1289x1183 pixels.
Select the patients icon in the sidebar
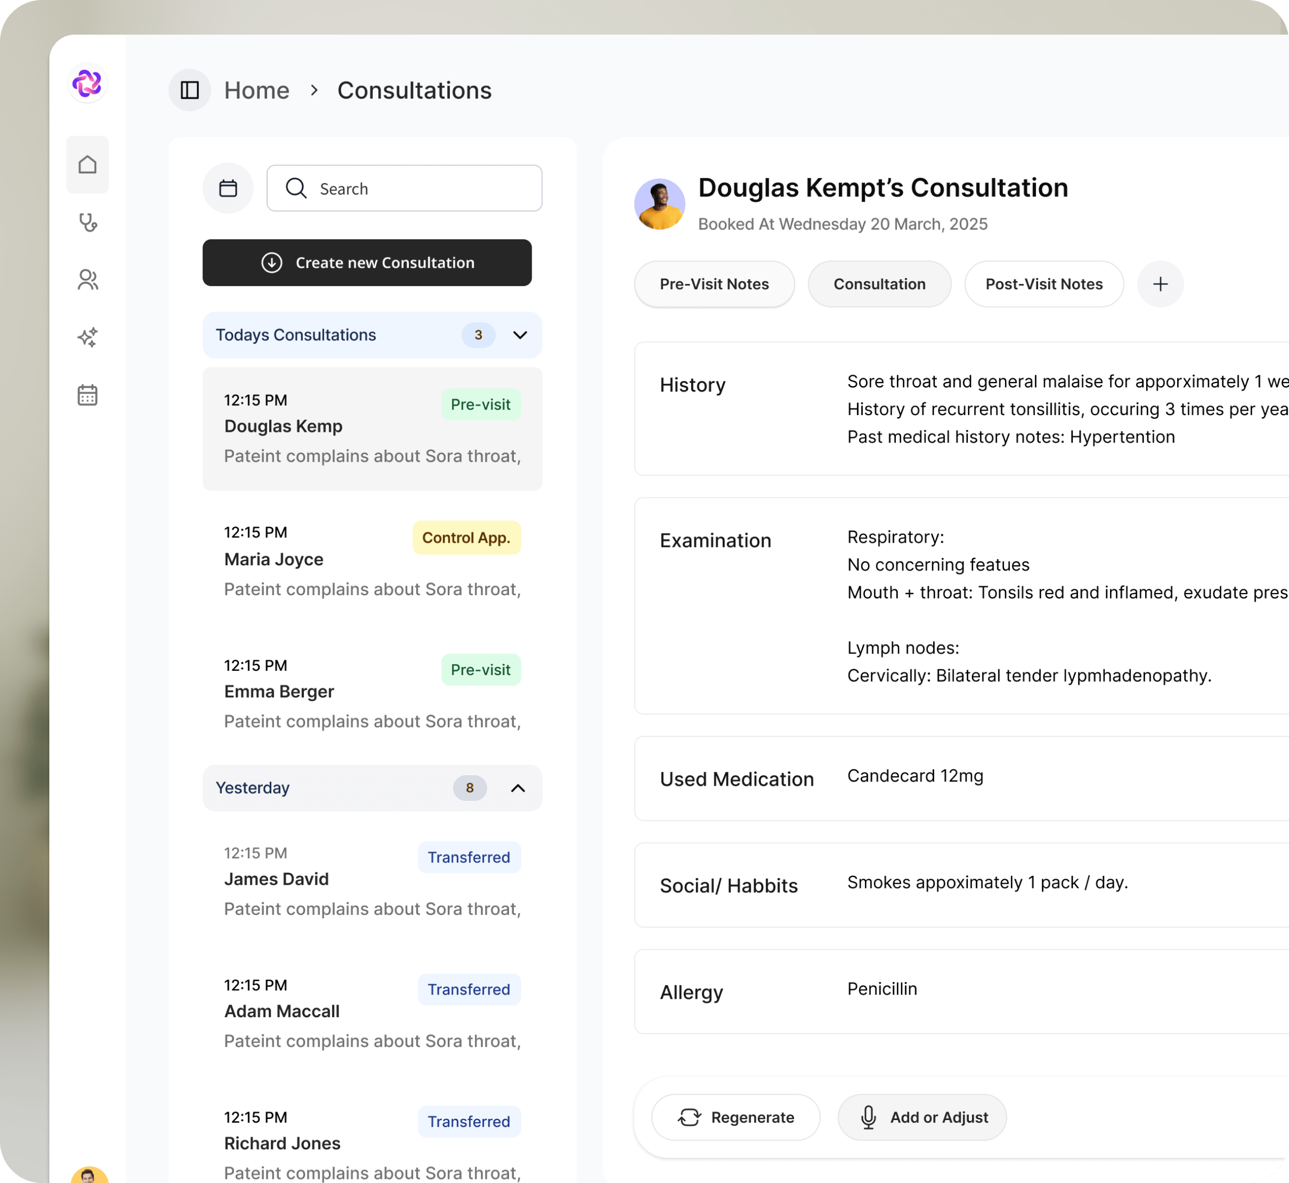point(88,280)
